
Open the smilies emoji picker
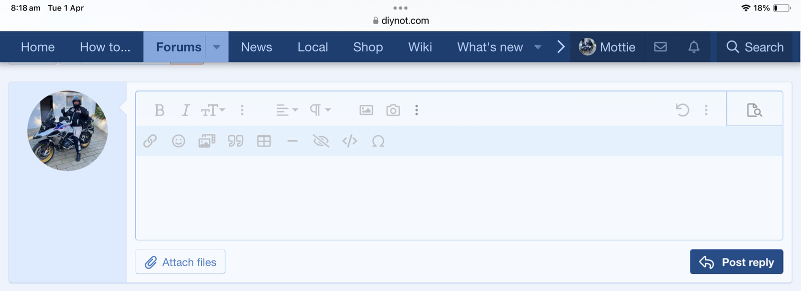pyautogui.click(x=178, y=141)
